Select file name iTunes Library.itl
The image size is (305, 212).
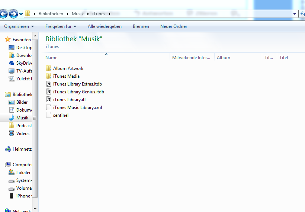(69, 100)
